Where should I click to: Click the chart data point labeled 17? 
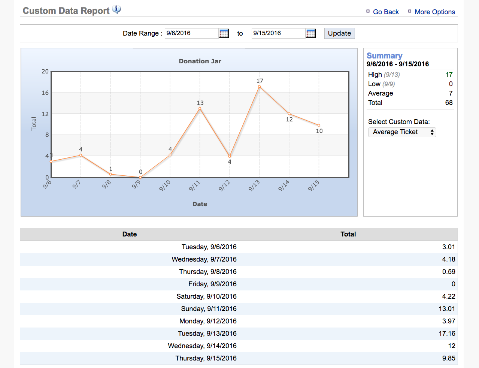260,87
